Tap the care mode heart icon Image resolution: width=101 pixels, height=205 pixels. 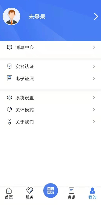(x=9, y=110)
